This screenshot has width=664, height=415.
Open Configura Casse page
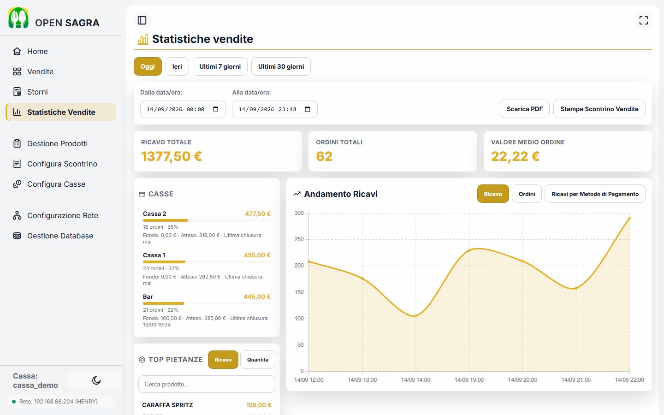61,184
